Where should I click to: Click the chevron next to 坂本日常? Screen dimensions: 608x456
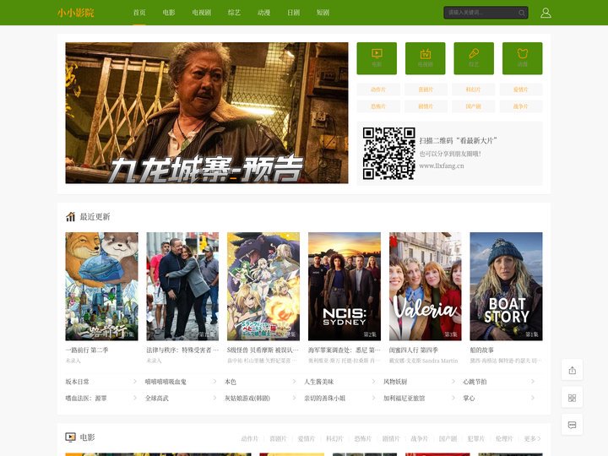click(135, 382)
